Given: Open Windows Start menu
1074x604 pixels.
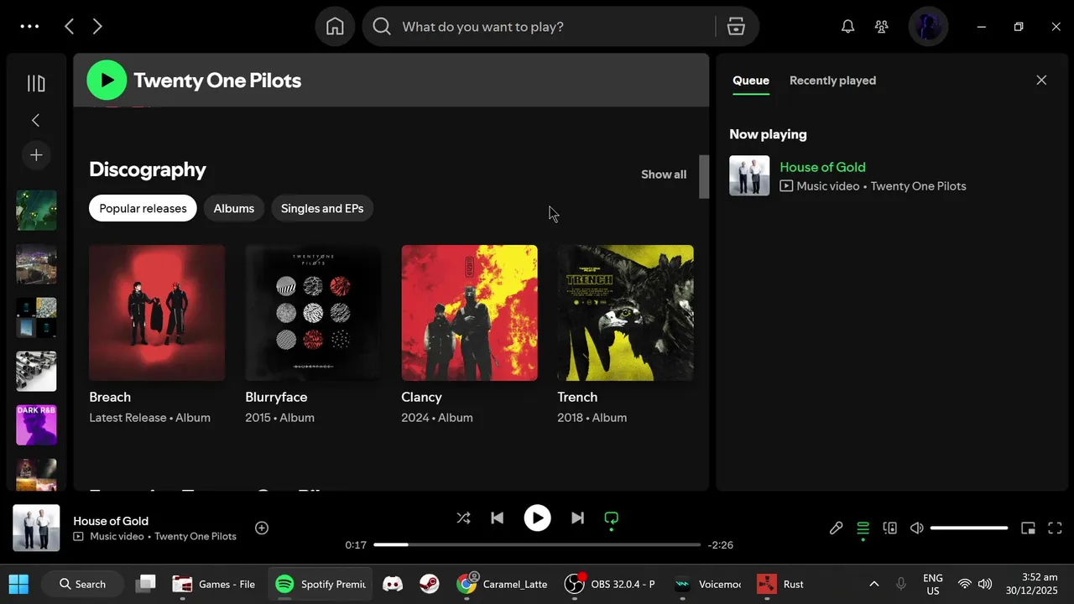Looking at the screenshot, I should (18, 584).
